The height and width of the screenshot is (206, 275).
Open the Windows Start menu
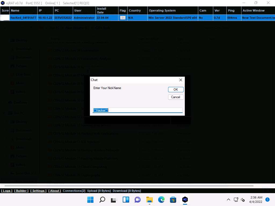tap(91, 200)
